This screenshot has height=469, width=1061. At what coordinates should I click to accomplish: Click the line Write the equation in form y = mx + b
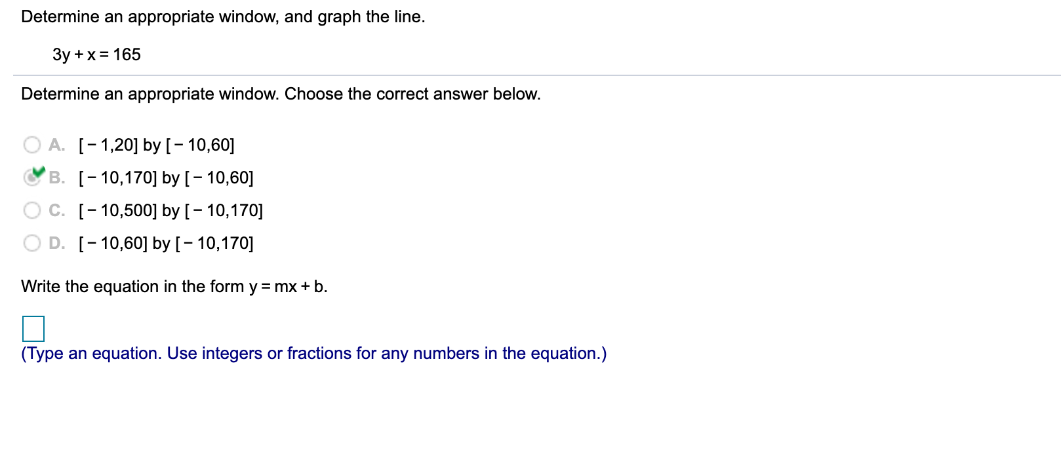pyautogui.click(x=174, y=286)
